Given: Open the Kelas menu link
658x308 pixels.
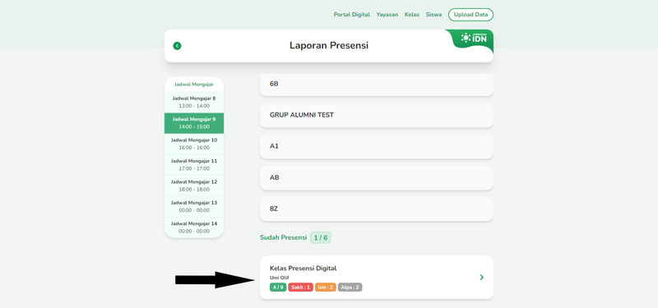Looking at the screenshot, I should click(x=412, y=15).
